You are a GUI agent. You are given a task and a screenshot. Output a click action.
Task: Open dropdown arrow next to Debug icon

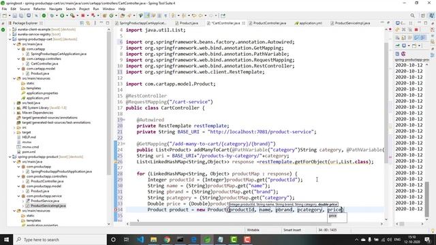click(56, 16)
